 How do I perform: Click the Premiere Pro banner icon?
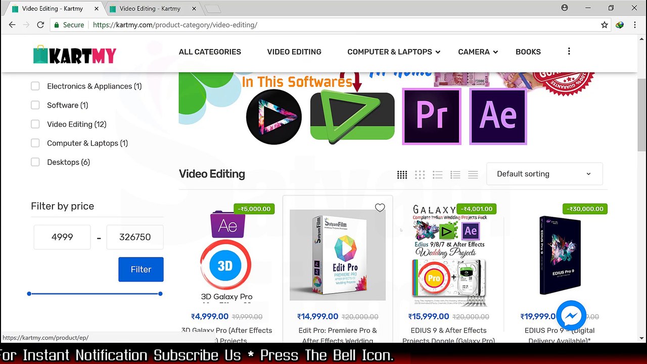[x=432, y=116]
